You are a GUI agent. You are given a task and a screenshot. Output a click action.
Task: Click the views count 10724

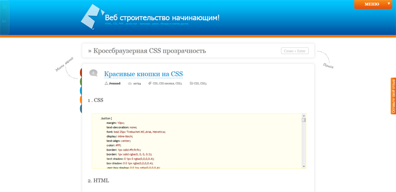137,83
